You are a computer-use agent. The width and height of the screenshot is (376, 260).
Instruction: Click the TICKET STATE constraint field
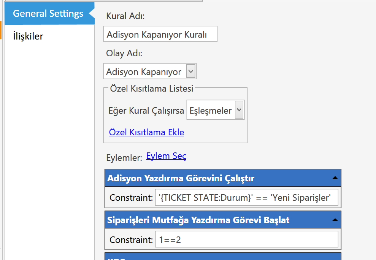point(247,197)
